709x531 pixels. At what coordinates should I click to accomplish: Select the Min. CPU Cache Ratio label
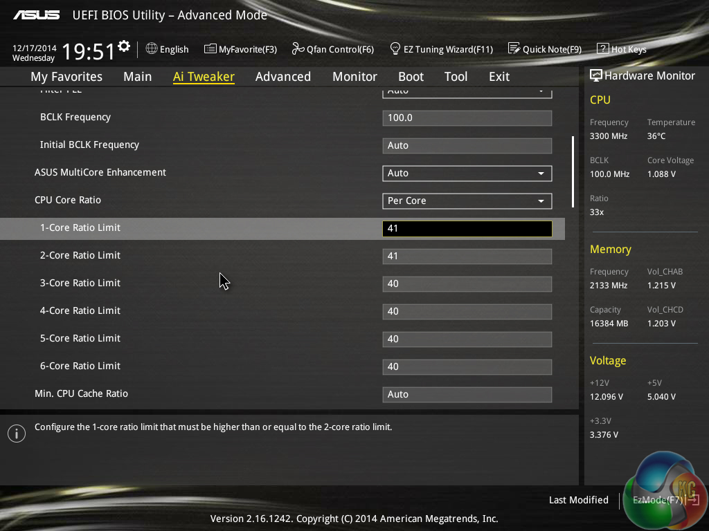82,393
